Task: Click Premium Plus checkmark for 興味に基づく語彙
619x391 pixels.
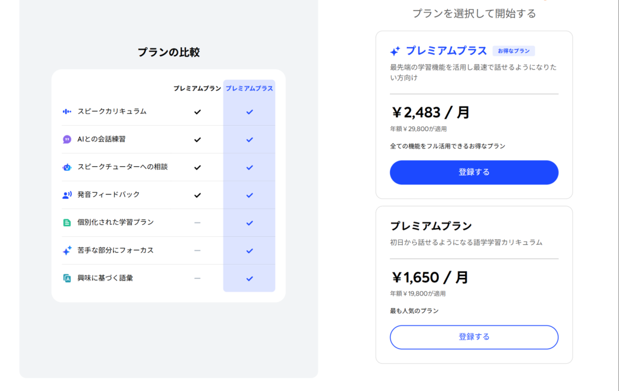Action: pyautogui.click(x=249, y=278)
